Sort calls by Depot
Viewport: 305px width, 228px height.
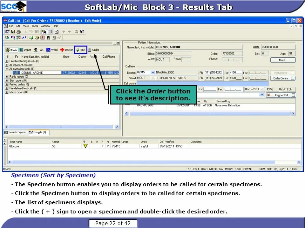25,50
